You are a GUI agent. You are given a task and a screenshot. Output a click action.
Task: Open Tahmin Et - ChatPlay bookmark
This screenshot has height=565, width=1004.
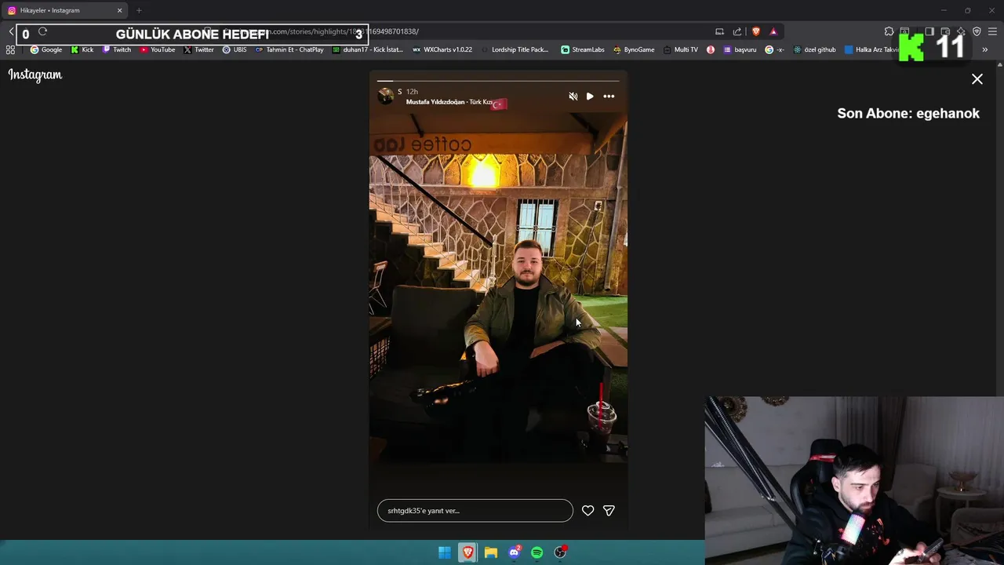[289, 49]
